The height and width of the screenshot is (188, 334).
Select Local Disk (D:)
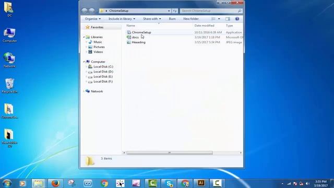tap(103, 72)
